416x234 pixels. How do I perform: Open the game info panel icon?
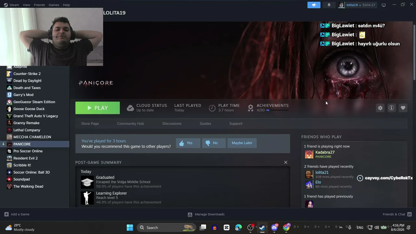click(391, 108)
